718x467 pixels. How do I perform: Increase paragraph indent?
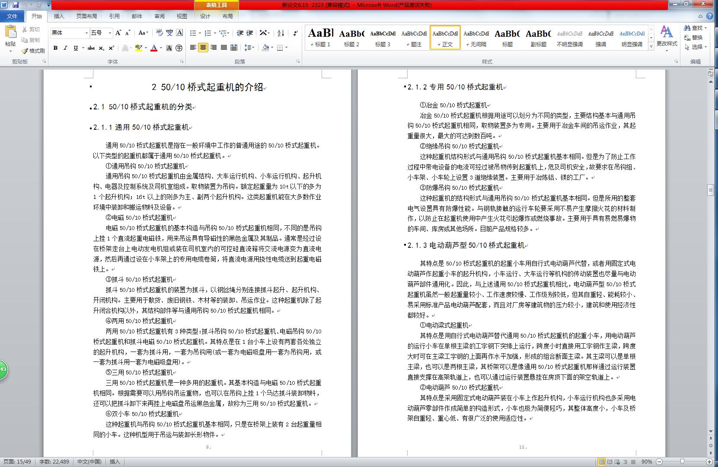[250, 33]
